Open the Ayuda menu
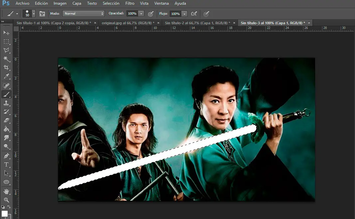 tap(180, 3)
